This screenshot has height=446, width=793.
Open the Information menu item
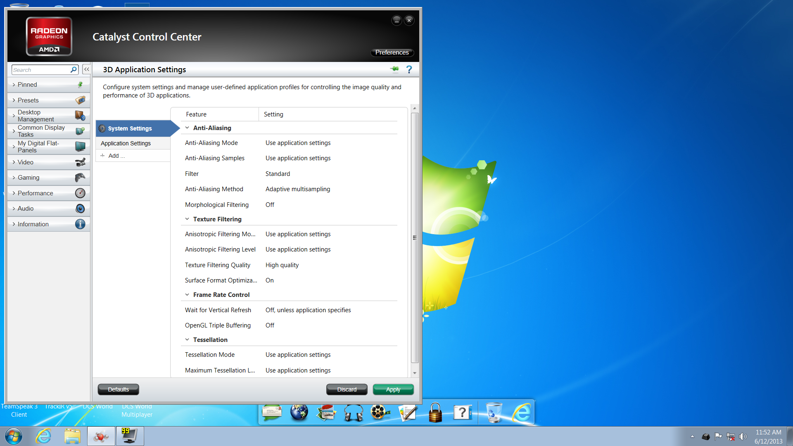pos(48,224)
